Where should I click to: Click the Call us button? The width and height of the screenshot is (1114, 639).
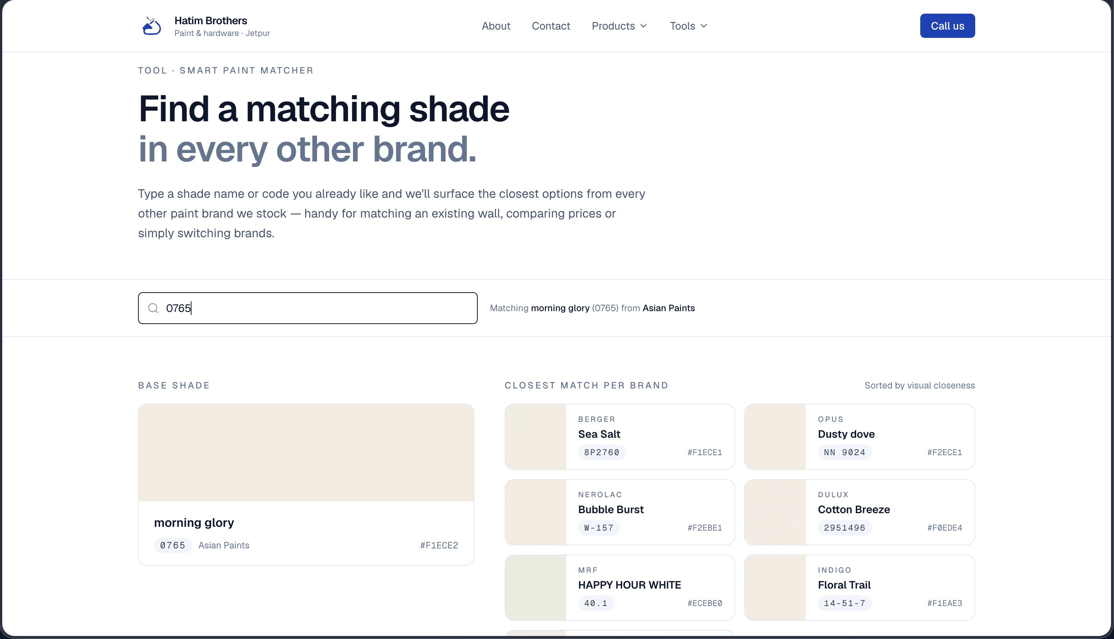tap(947, 26)
